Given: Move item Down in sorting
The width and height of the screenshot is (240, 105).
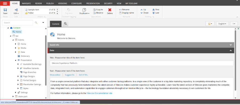Looking at the screenshot, I should pyautogui.click(x=145, y=13).
